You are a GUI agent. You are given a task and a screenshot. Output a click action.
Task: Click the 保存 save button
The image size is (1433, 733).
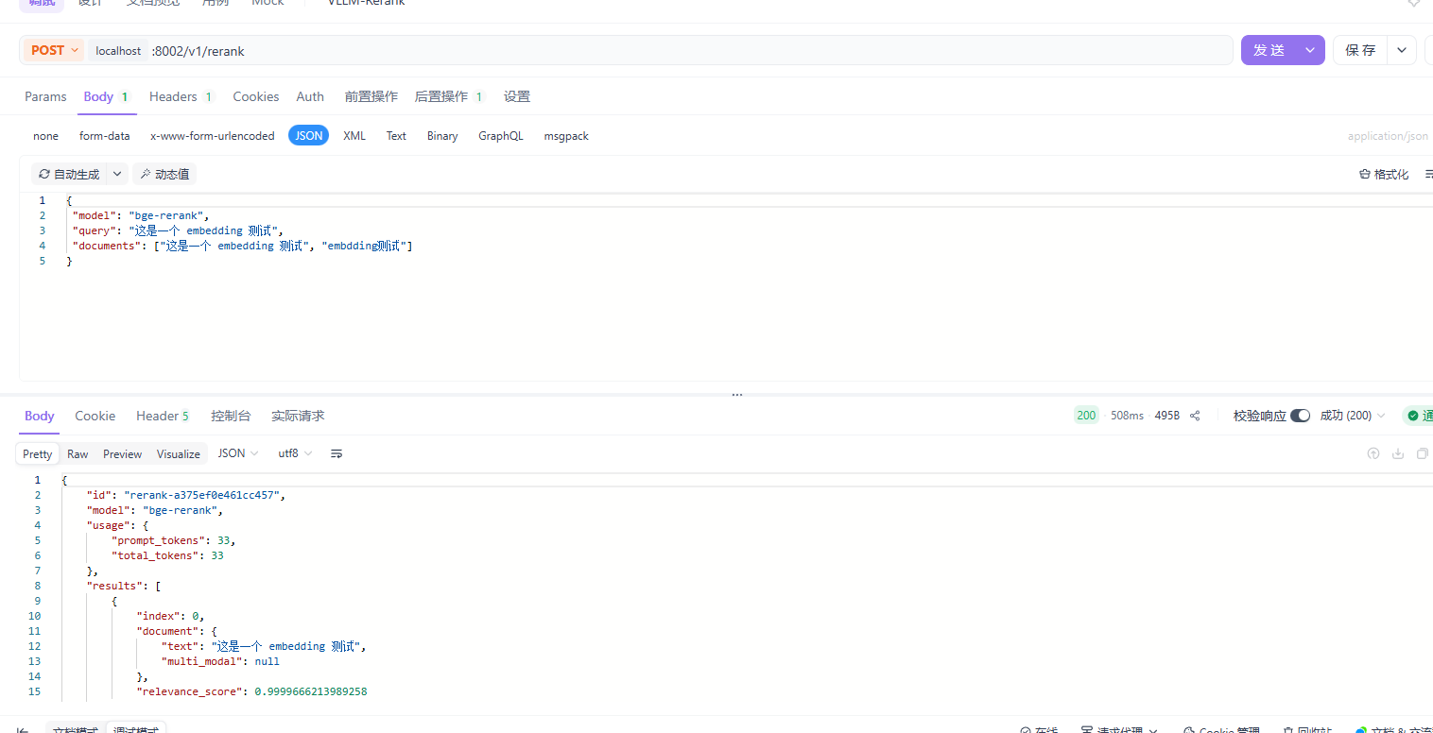click(x=1360, y=50)
